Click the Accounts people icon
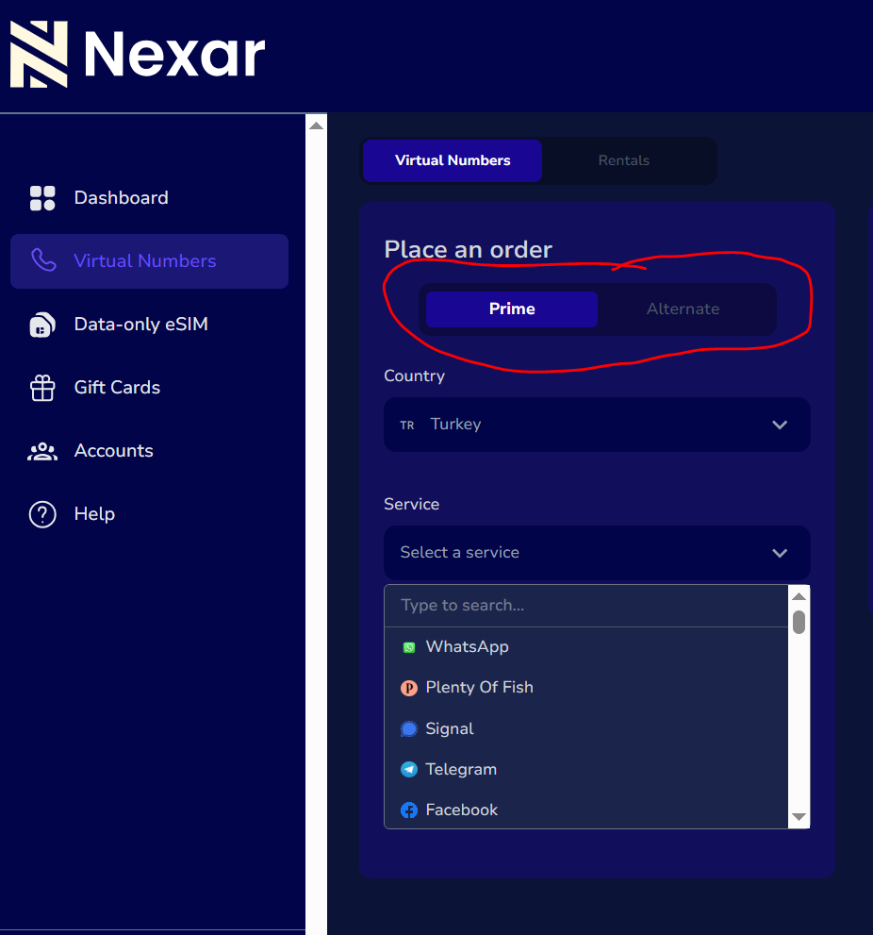873x935 pixels. pos(42,451)
